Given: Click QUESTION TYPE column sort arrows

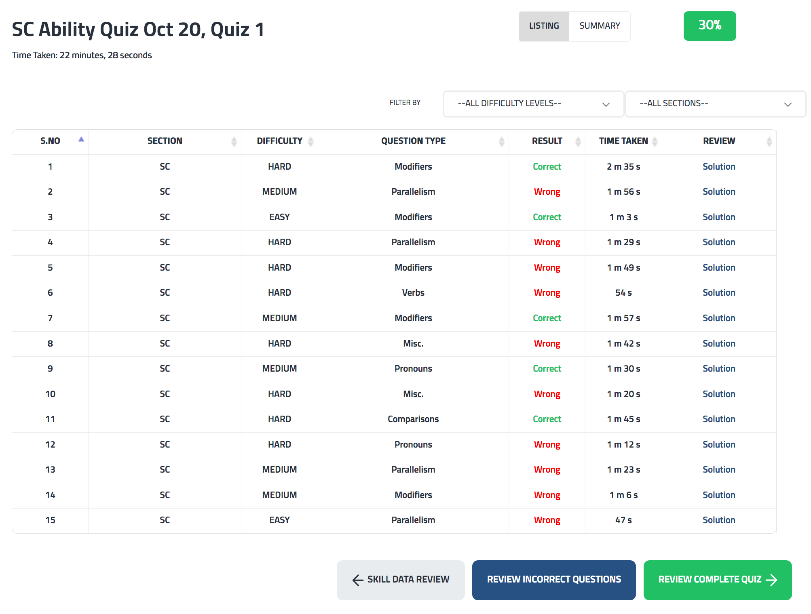Looking at the screenshot, I should 501,141.
